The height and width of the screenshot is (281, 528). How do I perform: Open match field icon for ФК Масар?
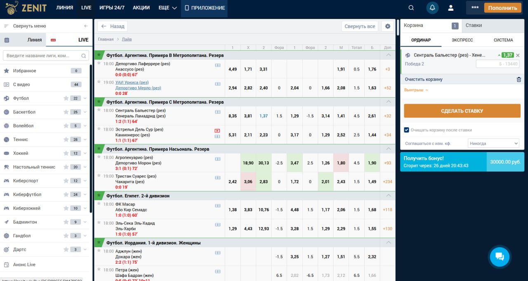[x=217, y=206]
